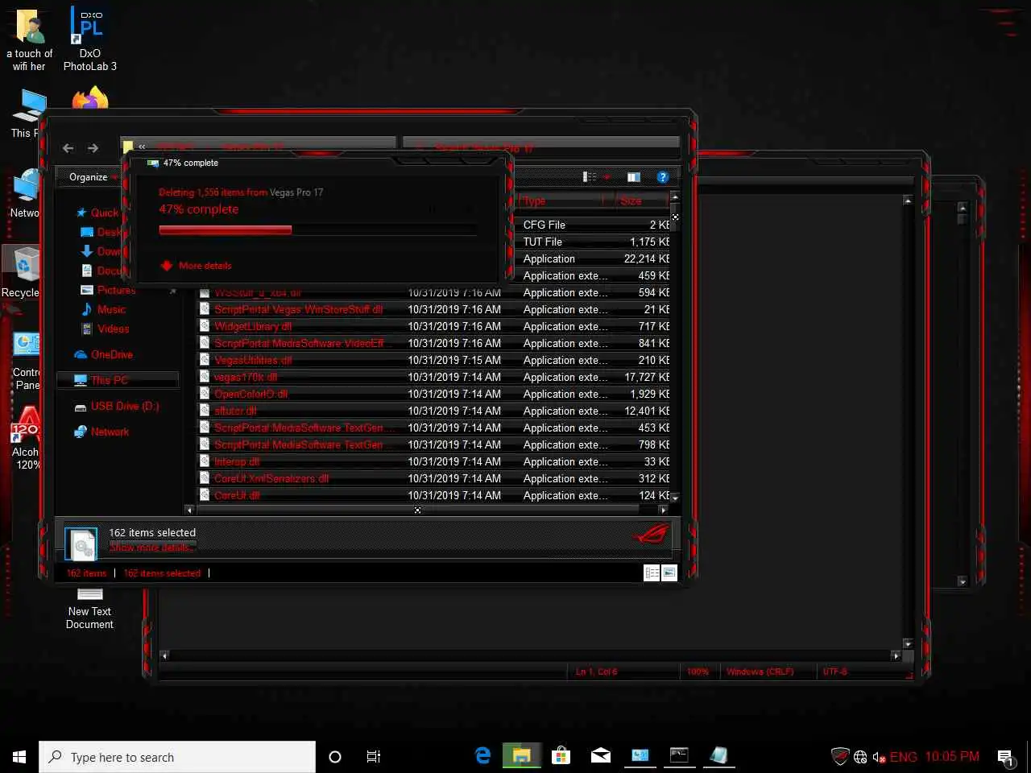The image size is (1031, 773).
Task: Go forward using the Explorer forward arrow
Action: pos(93,148)
